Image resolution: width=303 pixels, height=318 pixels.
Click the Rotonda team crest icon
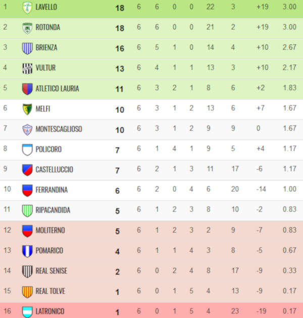click(27, 28)
